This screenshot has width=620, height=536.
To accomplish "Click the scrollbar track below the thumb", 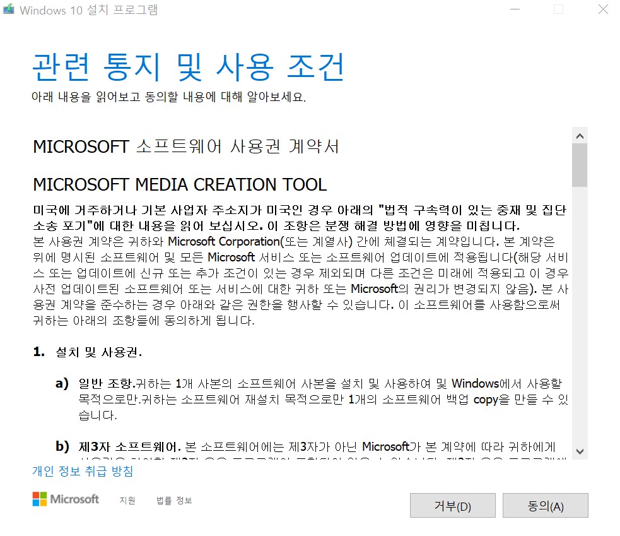I will (x=580, y=314).
